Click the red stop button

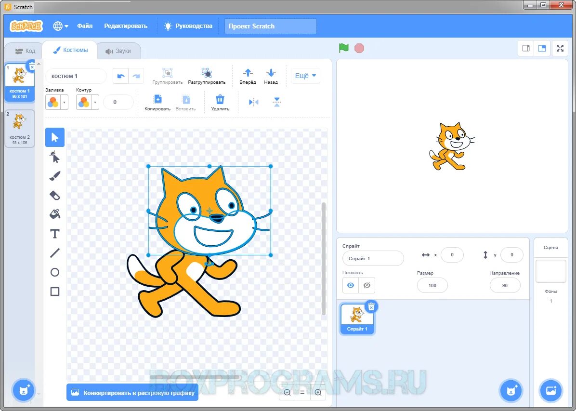tap(359, 48)
